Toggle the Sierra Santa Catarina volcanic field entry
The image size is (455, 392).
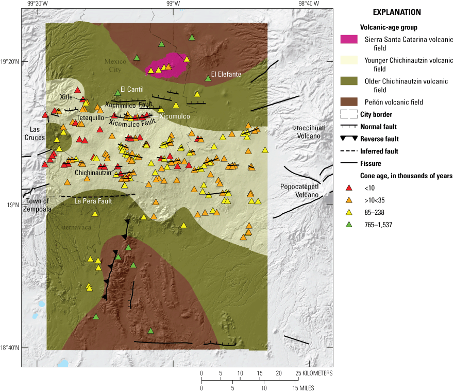(x=349, y=40)
